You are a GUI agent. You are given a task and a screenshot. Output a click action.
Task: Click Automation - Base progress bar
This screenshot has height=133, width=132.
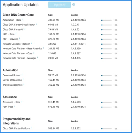point(106,20)
